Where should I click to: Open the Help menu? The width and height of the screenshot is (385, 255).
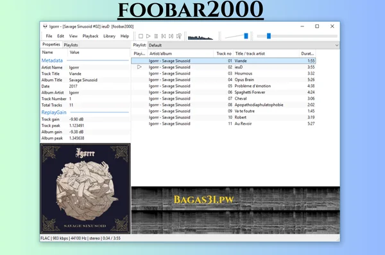point(124,36)
